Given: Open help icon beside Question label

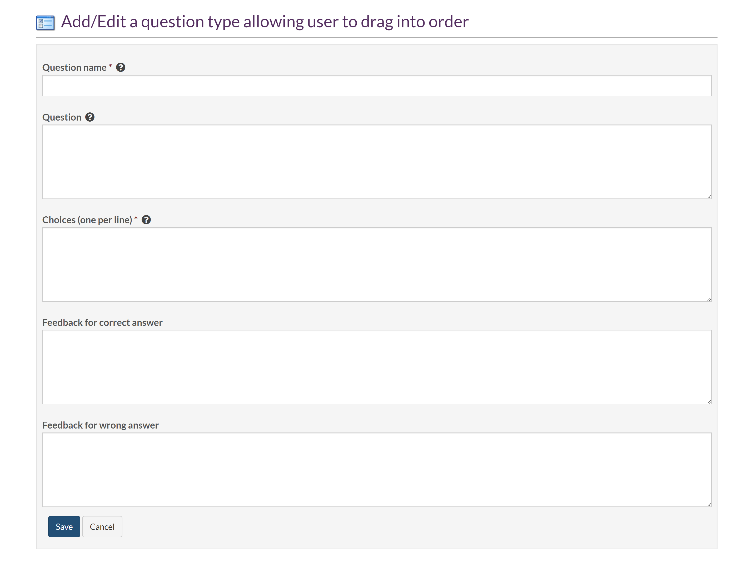Looking at the screenshot, I should (x=90, y=117).
